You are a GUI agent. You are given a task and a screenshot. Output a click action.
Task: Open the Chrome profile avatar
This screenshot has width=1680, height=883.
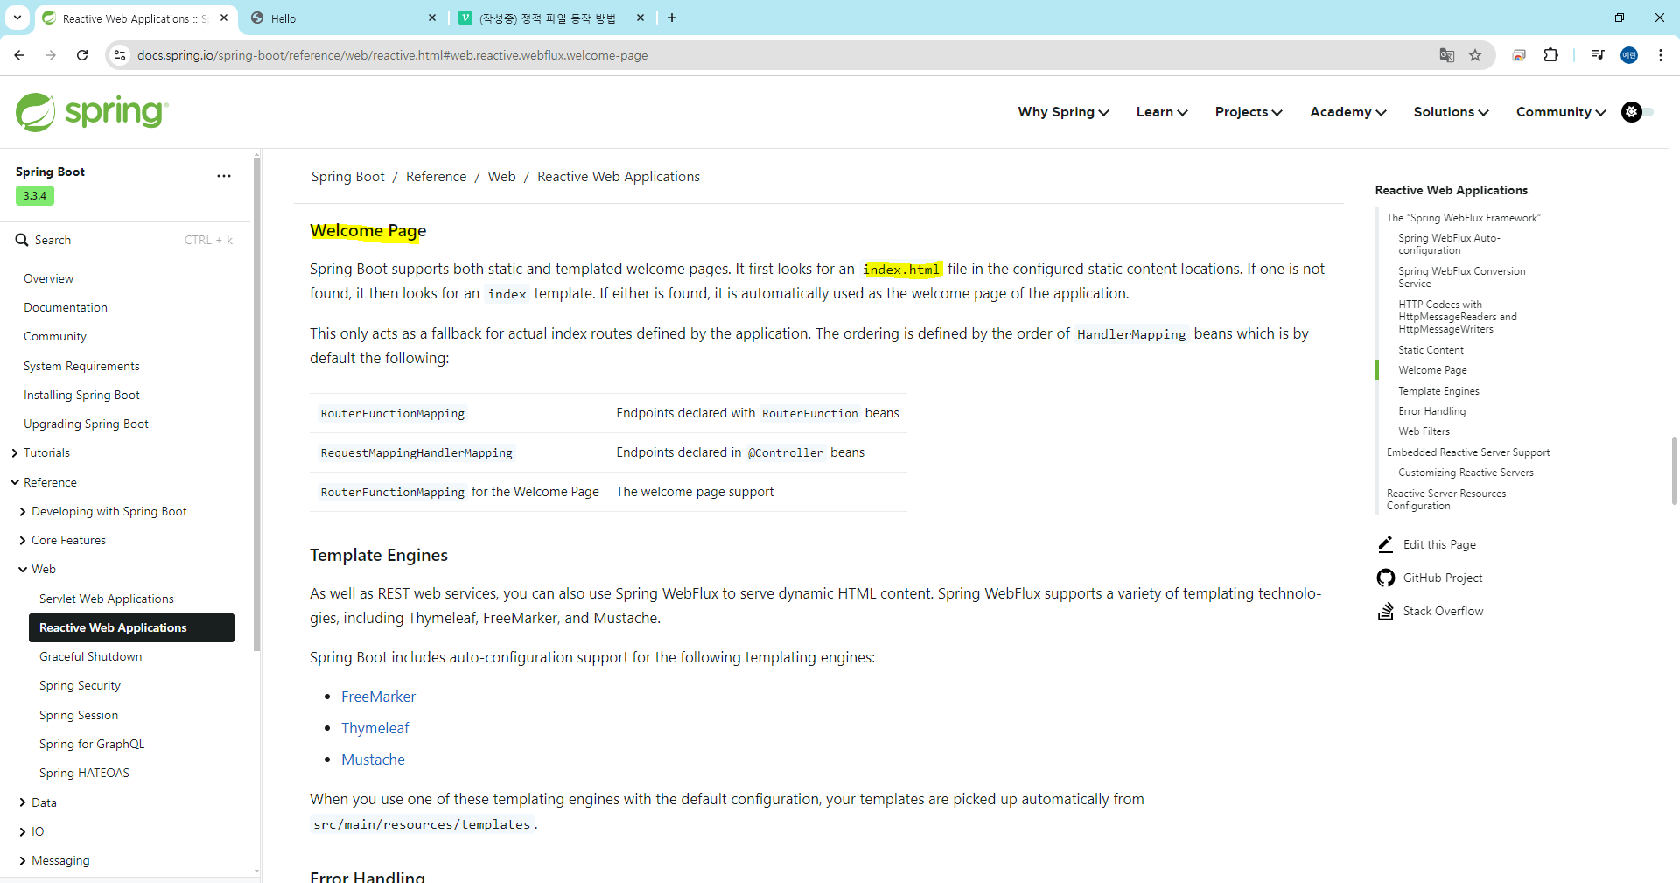(1629, 55)
